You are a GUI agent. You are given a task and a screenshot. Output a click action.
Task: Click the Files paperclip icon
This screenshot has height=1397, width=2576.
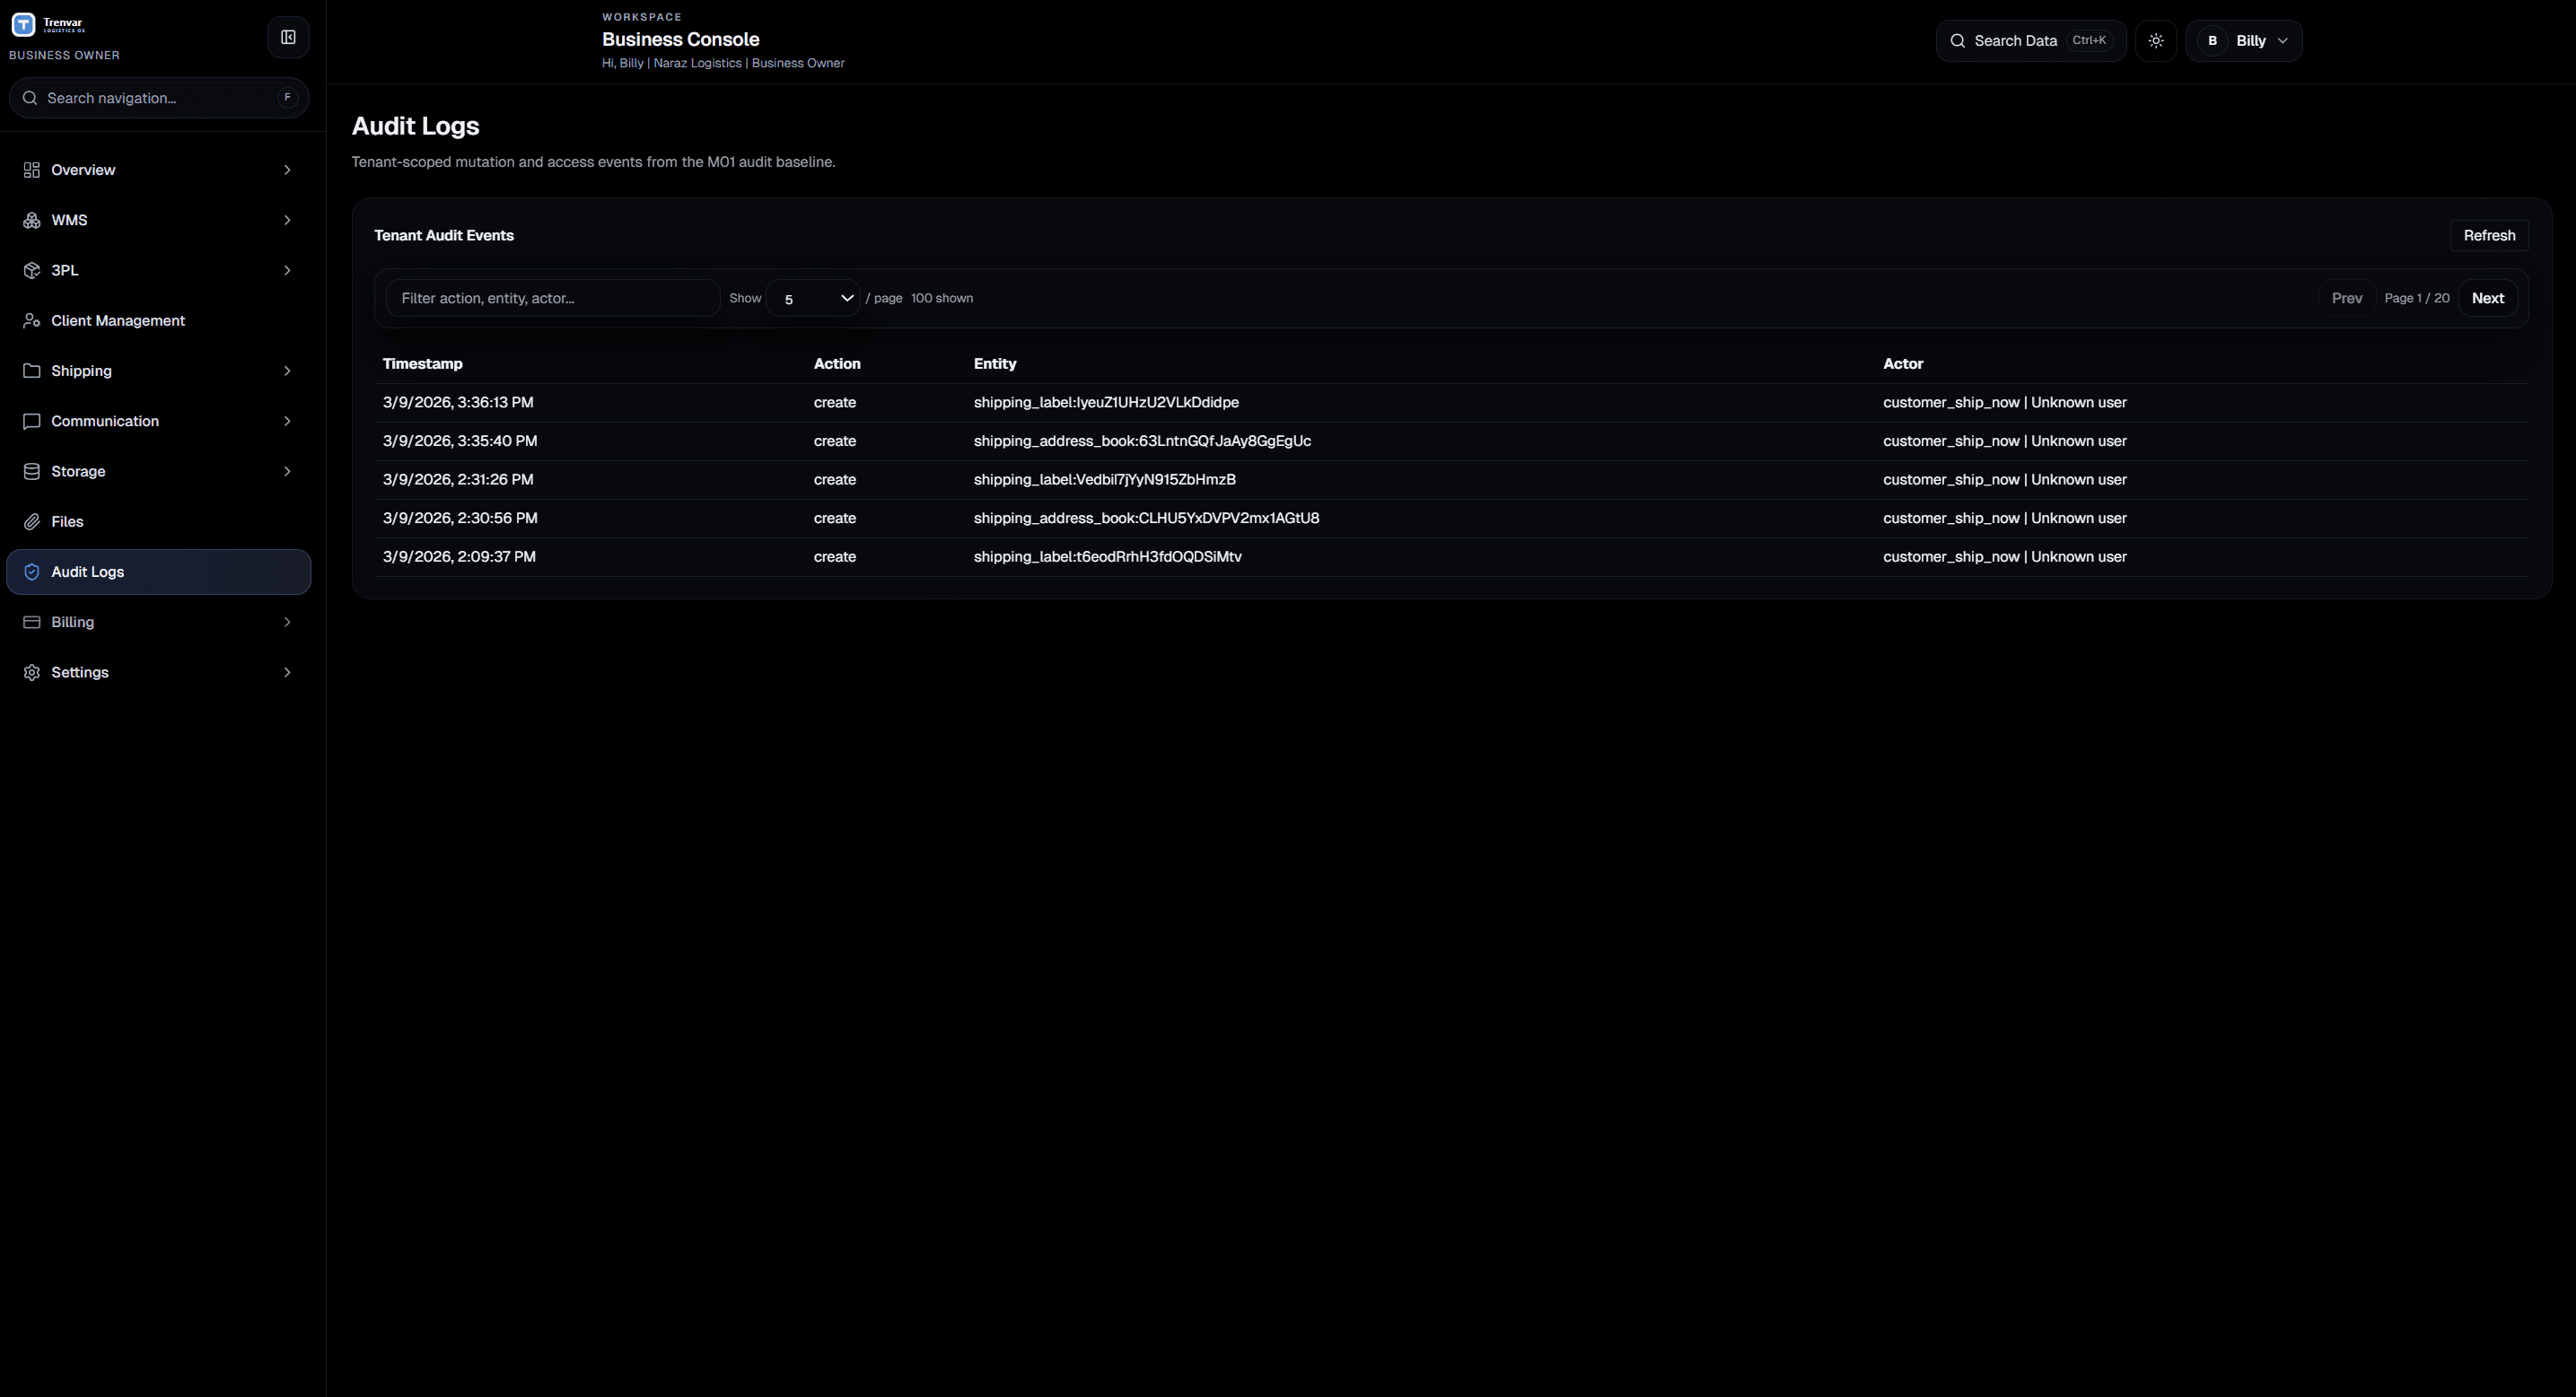pos(32,521)
